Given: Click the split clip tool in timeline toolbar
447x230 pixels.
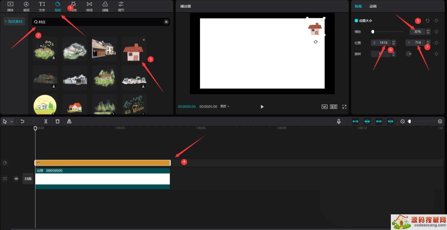Looking at the screenshot, I should (x=46, y=121).
